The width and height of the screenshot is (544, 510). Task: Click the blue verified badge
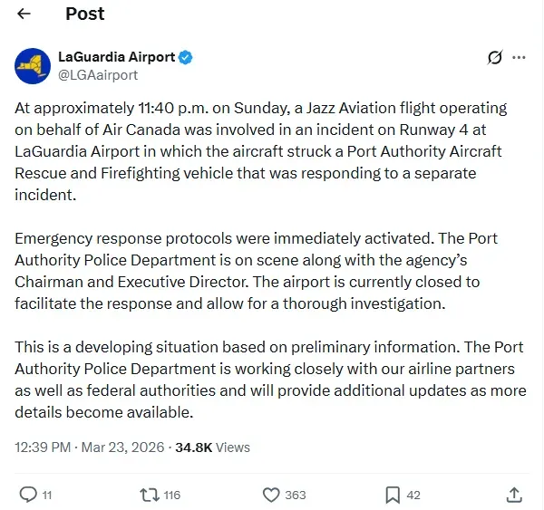tap(186, 57)
